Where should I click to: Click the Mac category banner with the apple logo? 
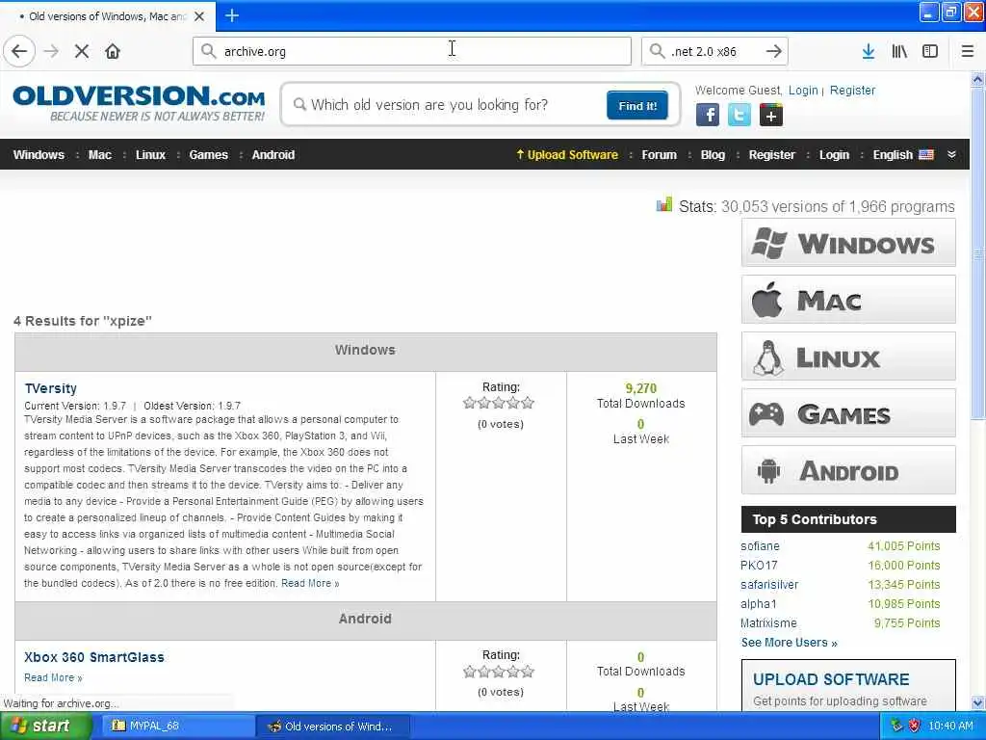848,300
